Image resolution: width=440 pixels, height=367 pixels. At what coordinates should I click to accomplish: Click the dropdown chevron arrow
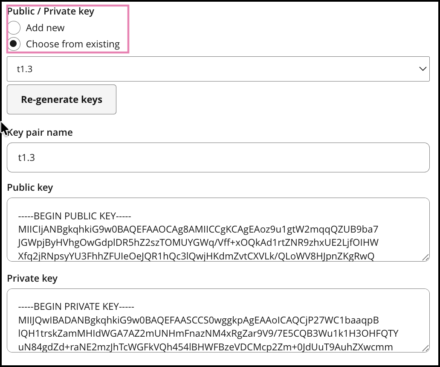(x=423, y=69)
